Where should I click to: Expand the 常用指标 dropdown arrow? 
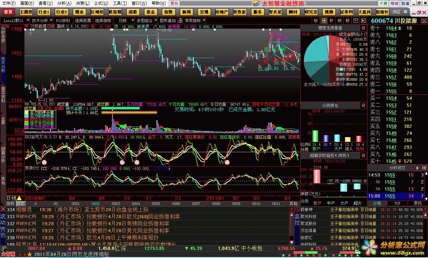click(204, 20)
